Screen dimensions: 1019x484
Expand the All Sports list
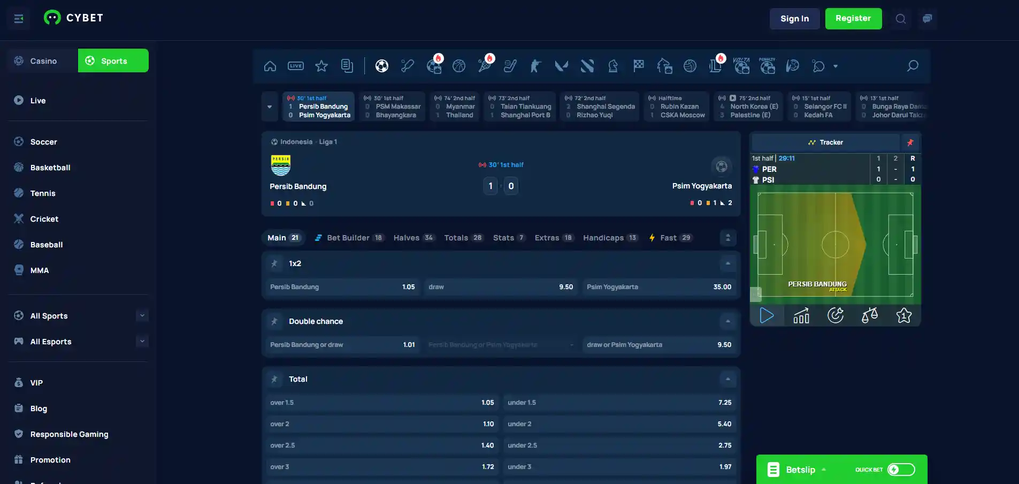(142, 315)
